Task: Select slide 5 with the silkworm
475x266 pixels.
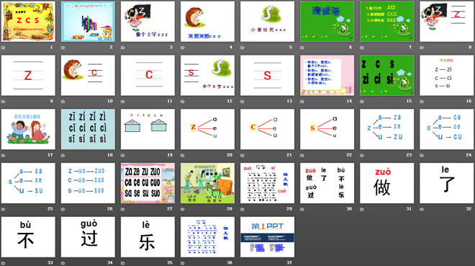Action: pos(267,21)
